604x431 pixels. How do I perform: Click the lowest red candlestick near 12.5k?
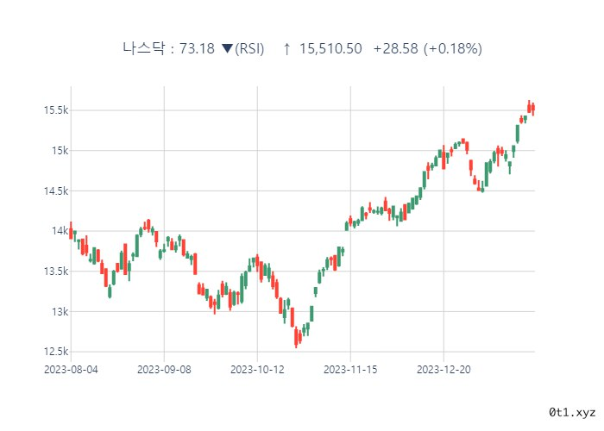click(x=296, y=337)
